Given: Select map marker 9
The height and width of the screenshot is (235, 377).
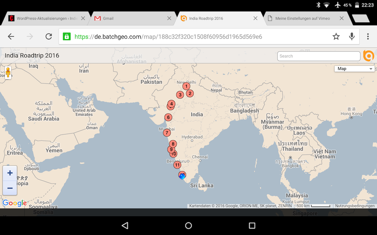Looking at the screenshot, I should click(x=171, y=149).
